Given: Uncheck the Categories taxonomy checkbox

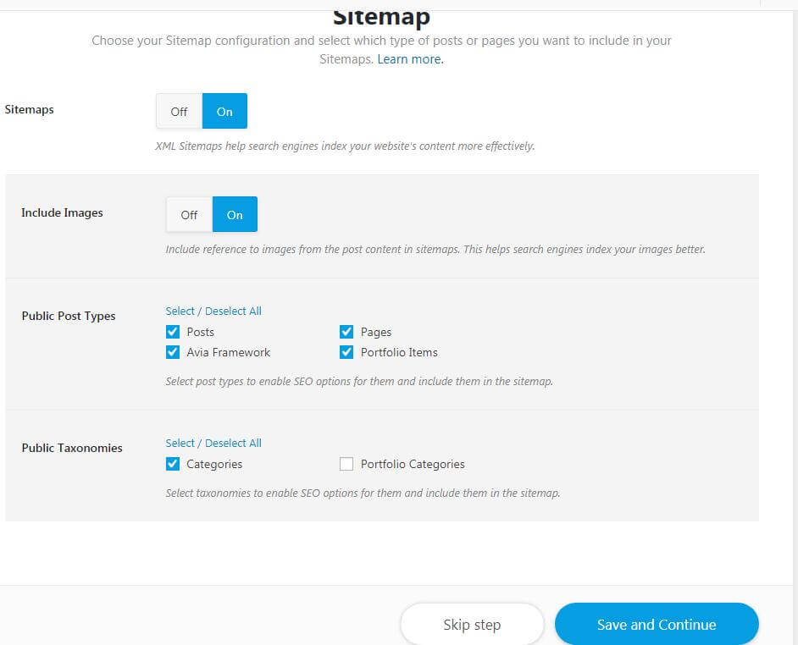Looking at the screenshot, I should click(x=173, y=464).
